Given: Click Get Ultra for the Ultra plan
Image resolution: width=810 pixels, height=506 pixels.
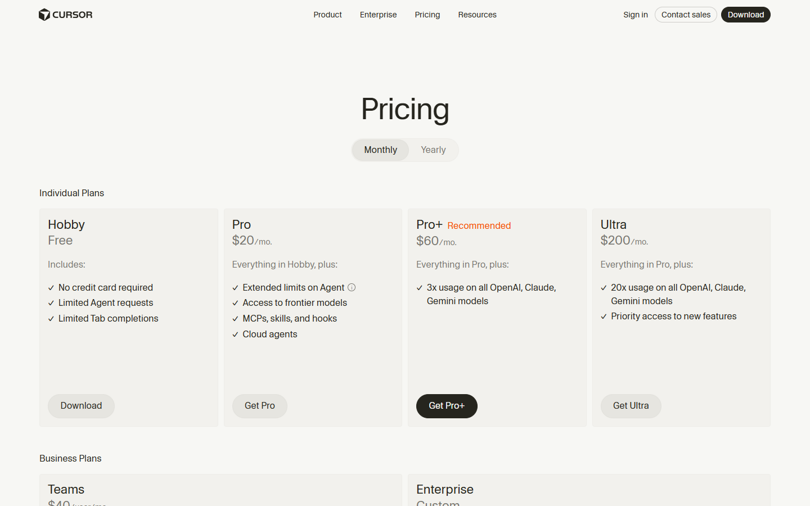Looking at the screenshot, I should [631, 406].
